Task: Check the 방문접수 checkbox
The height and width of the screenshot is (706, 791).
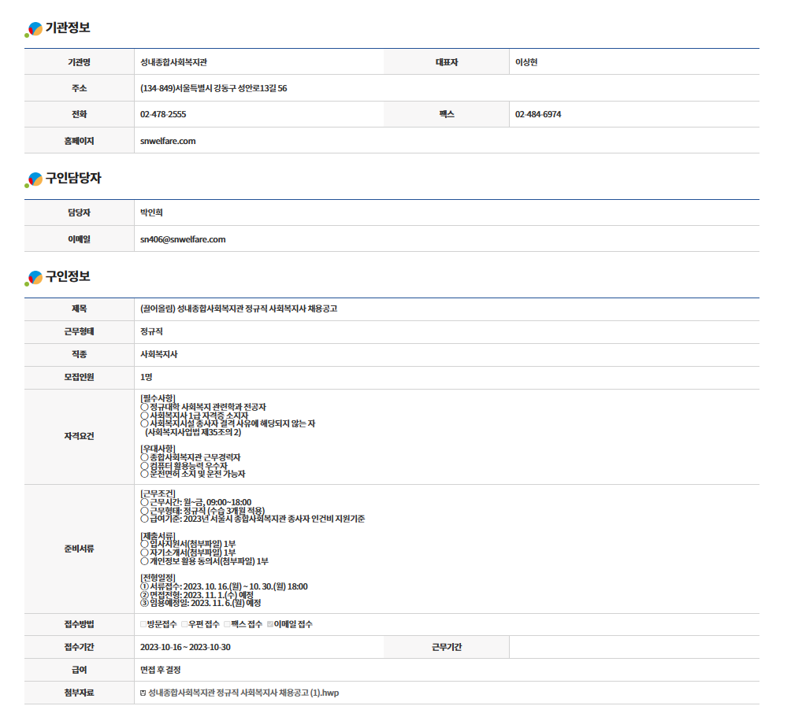Action: (143, 625)
